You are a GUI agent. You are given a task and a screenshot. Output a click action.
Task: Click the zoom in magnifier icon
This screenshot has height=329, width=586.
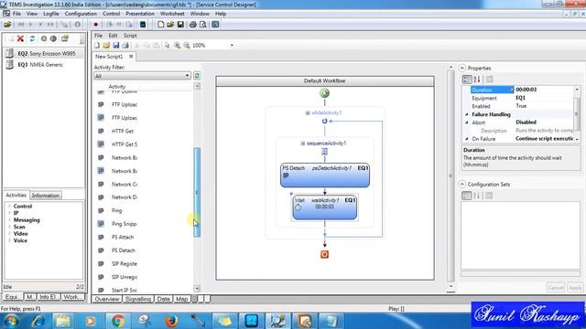click(177, 46)
